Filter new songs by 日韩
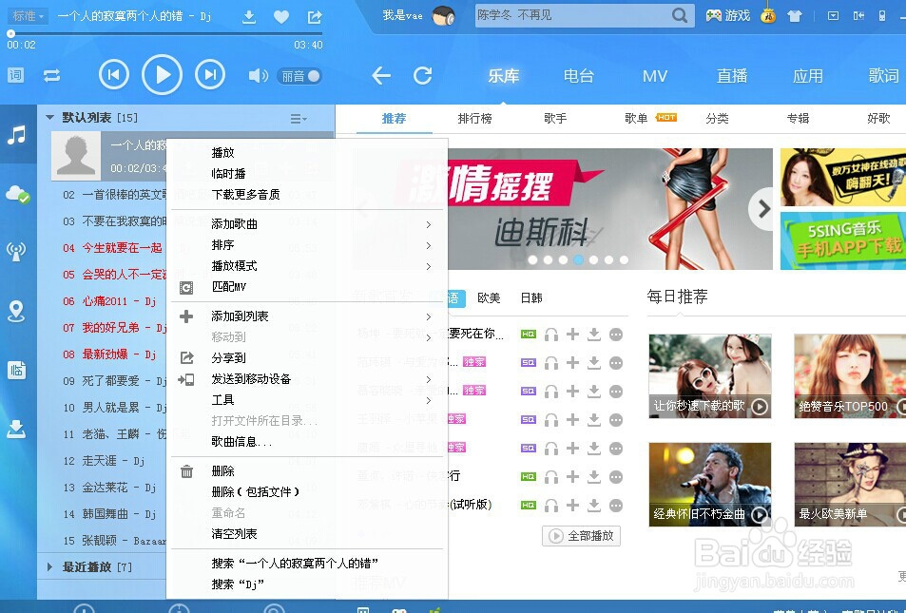906x613 pixels. pos(531,298)
